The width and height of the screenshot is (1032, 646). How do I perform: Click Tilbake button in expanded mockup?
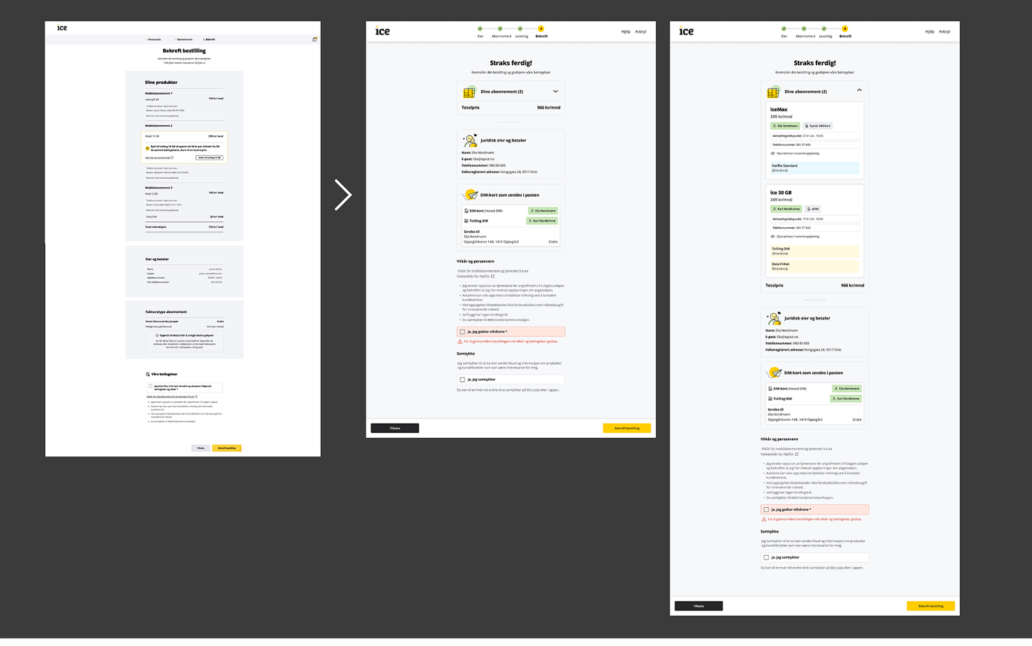point(699,607)
